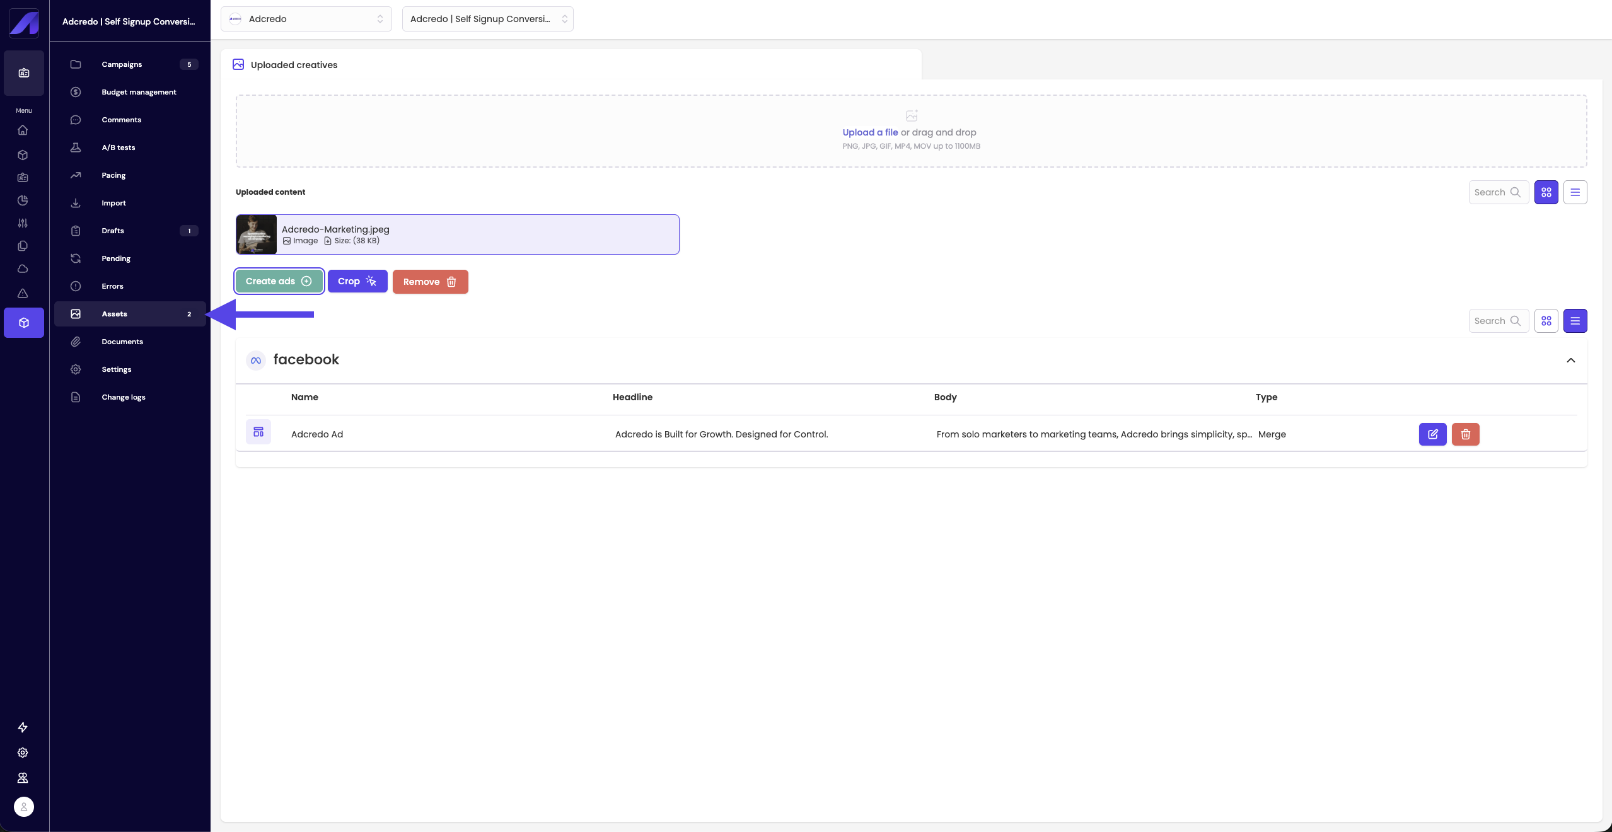
Task: Switch facebook ads section to grid view
Action: click(1546, 321)
